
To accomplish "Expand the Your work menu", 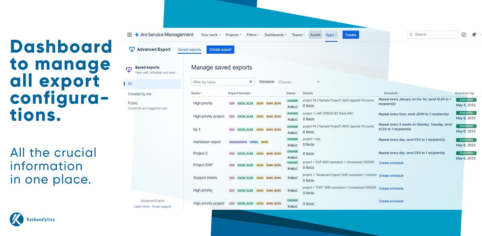I will pyautogui.click(x=211, y=35).
